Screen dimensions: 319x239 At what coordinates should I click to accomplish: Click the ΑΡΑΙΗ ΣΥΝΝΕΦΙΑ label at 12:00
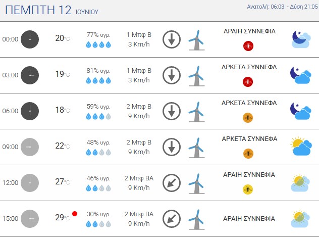point(249,175)
